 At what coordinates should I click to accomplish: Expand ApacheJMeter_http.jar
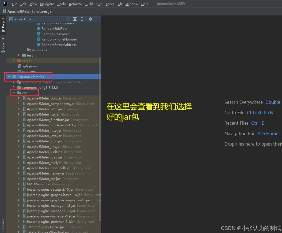[x=18, y=130]
